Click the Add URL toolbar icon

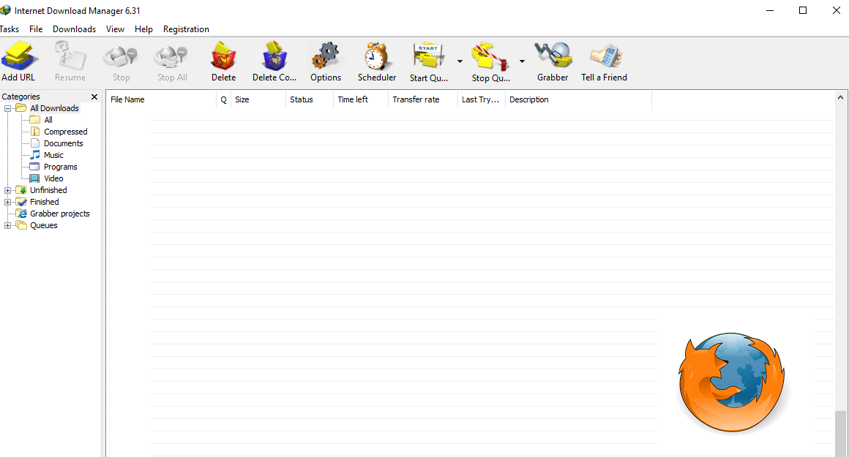[20, 56]
